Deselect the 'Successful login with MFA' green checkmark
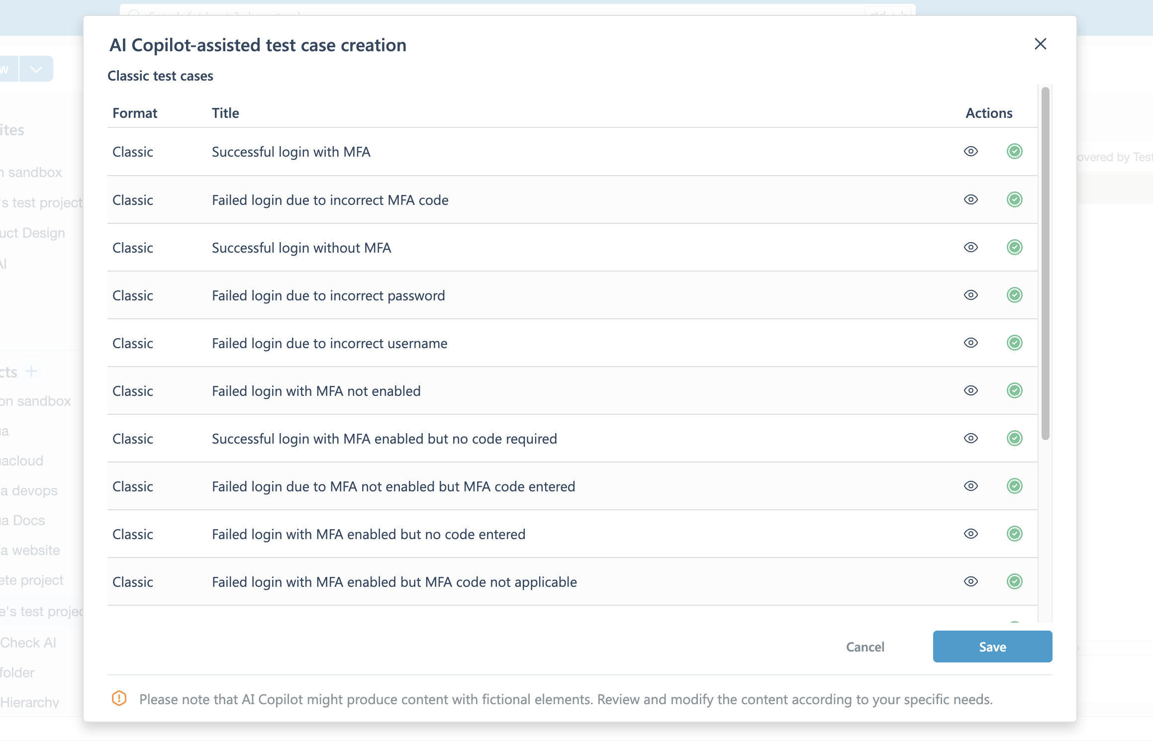 [x=1014, y=151]
